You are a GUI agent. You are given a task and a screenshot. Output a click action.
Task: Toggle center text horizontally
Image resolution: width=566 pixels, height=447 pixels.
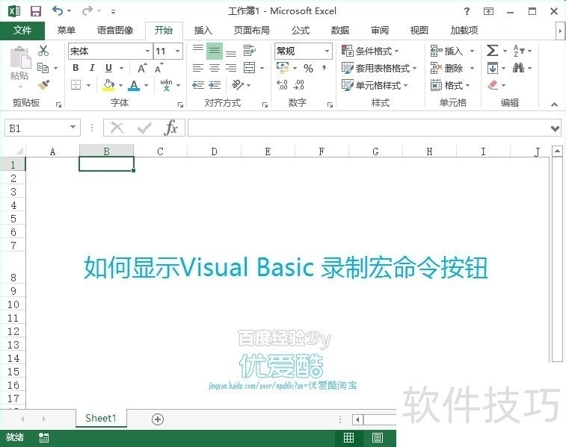[x=215, y=68]
